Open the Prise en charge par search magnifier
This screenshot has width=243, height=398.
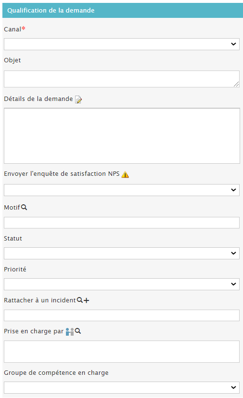[x=78, y=331]
